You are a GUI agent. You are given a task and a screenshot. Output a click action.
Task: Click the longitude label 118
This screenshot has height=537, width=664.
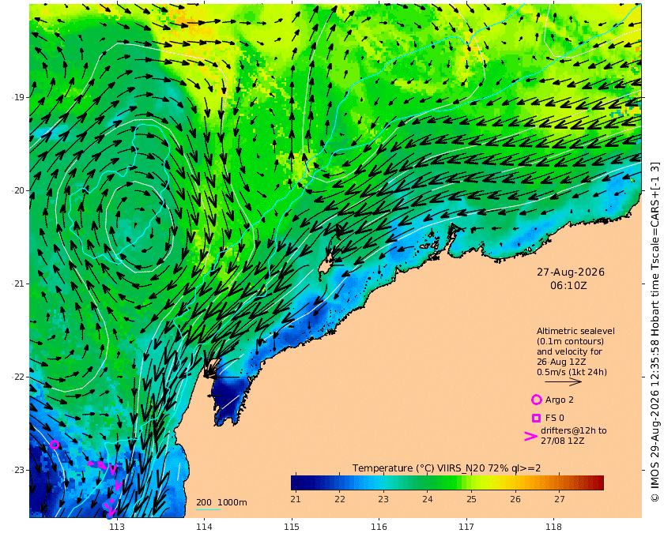[x=553, y=527]
